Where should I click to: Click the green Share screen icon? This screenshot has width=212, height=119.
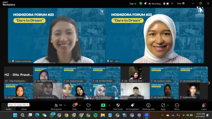103,105
